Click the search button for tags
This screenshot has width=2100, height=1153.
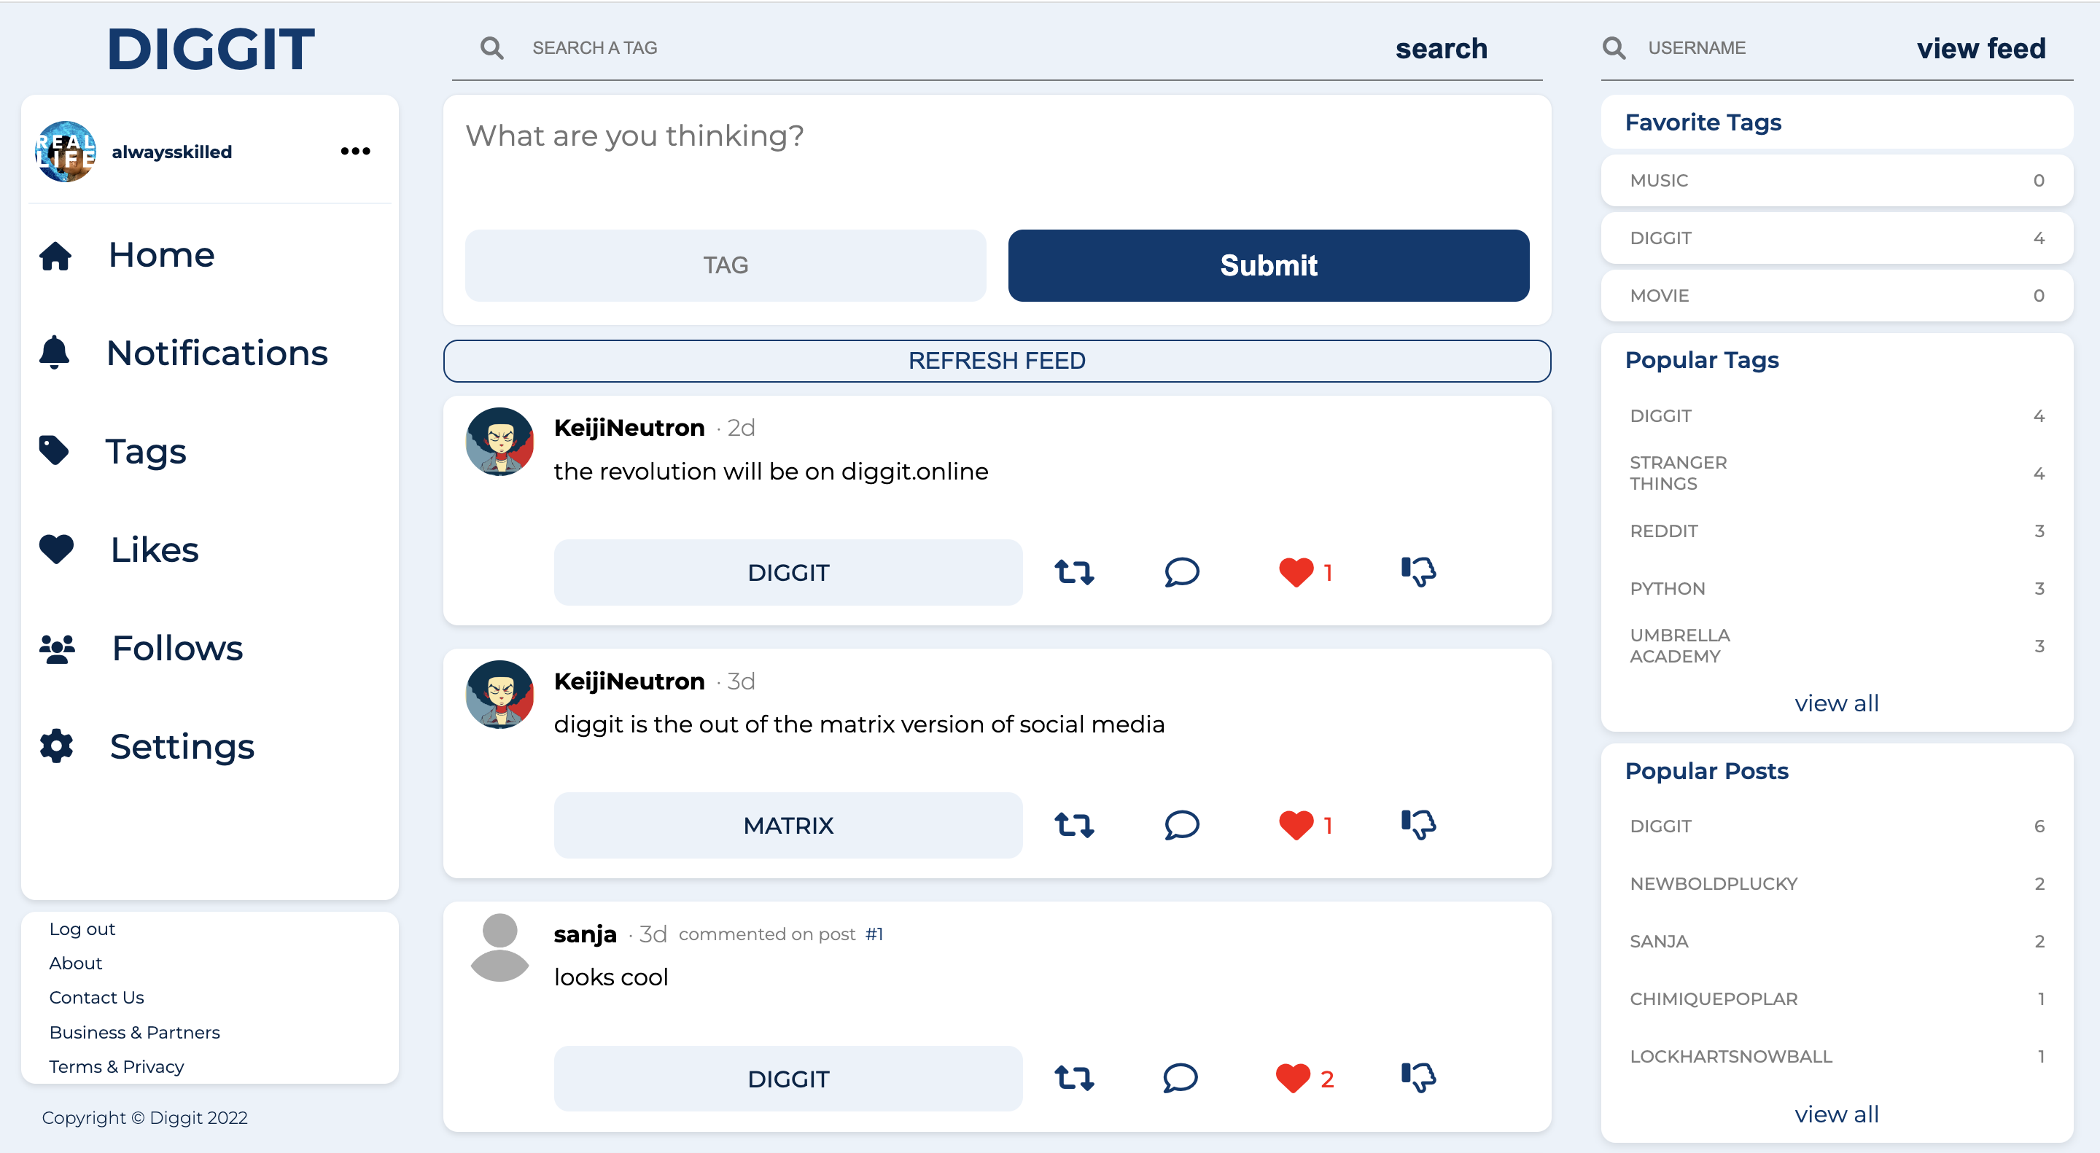1442,48
